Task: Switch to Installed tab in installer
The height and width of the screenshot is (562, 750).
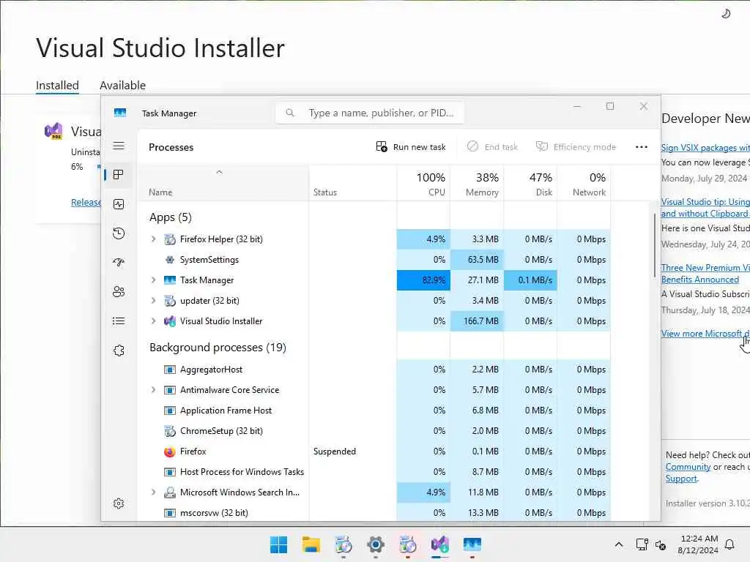Action: pyautogui.click(x=57, y=85)
